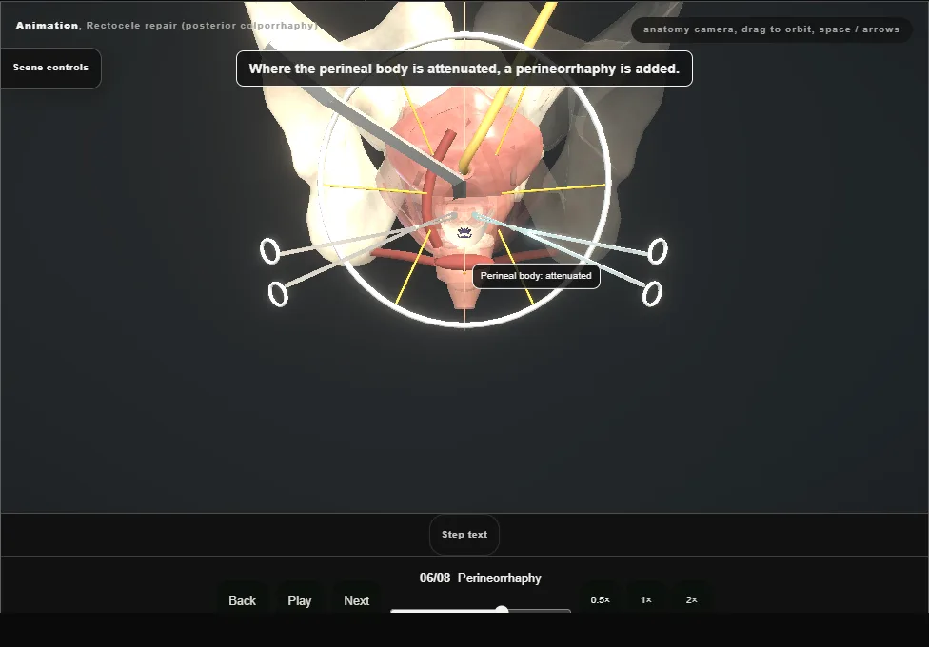The height and width of the screenshot is (647, 929).
Task: Set playback speed to 0.5×
Action: [x=601, y=599]
